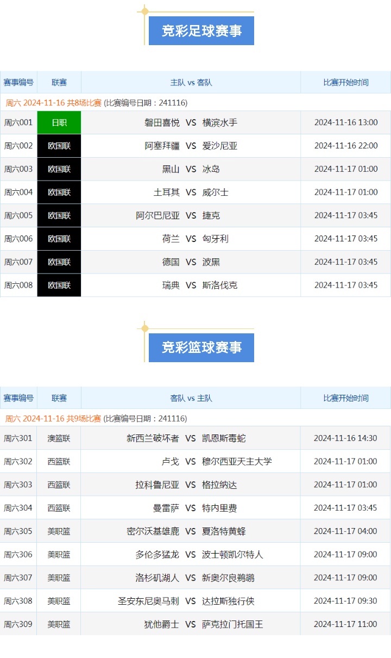
Task: Open the 磐田喜悦 team name
Action: (x=162, y=122)
